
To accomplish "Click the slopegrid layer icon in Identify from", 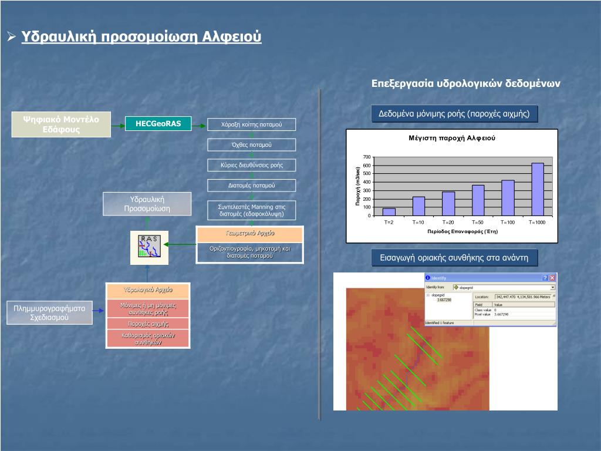I will pos(455,287).
